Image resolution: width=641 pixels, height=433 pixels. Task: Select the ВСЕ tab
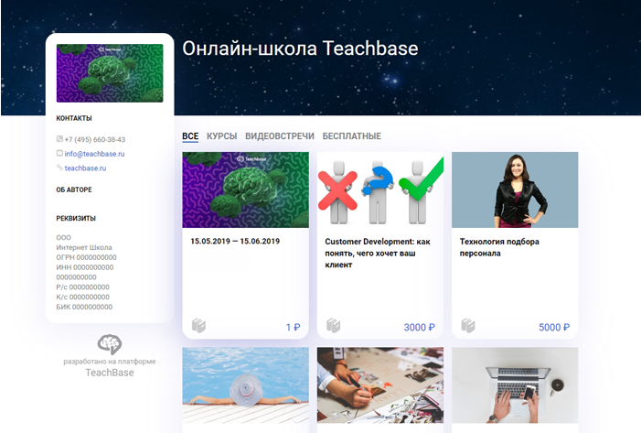190,136
